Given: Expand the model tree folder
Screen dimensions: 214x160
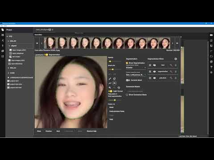Looking at the screenshot, I should pyautogui.click(x=8, y=73).
